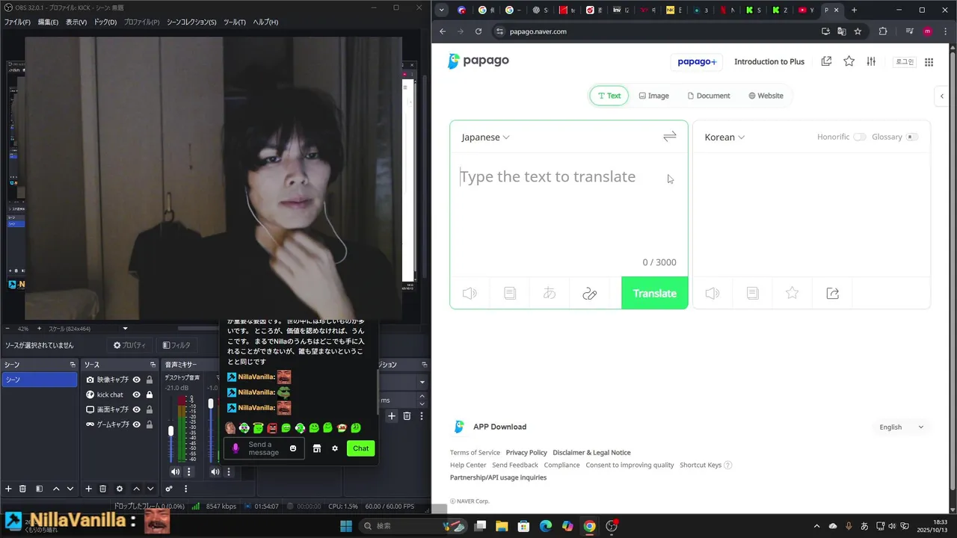Open source properties gear in OBS sources toolbar
The image size is (957, 538).
coord(120,489)
